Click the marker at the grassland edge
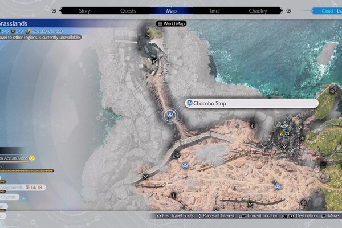 [x=323, y=165]
